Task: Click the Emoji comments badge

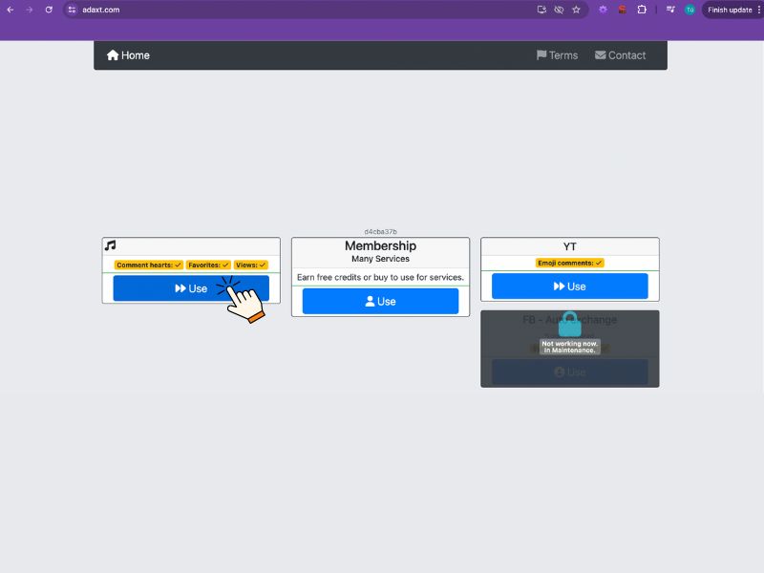Action: 569,263
